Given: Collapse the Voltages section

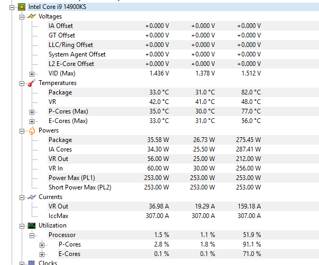Looking at the screenshot, I should tap(22, 17).
